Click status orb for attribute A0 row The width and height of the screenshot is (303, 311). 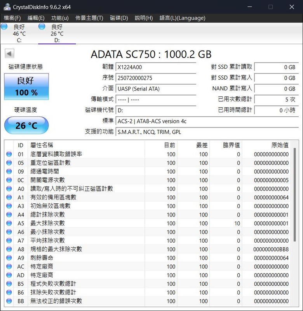click(9, 189)
